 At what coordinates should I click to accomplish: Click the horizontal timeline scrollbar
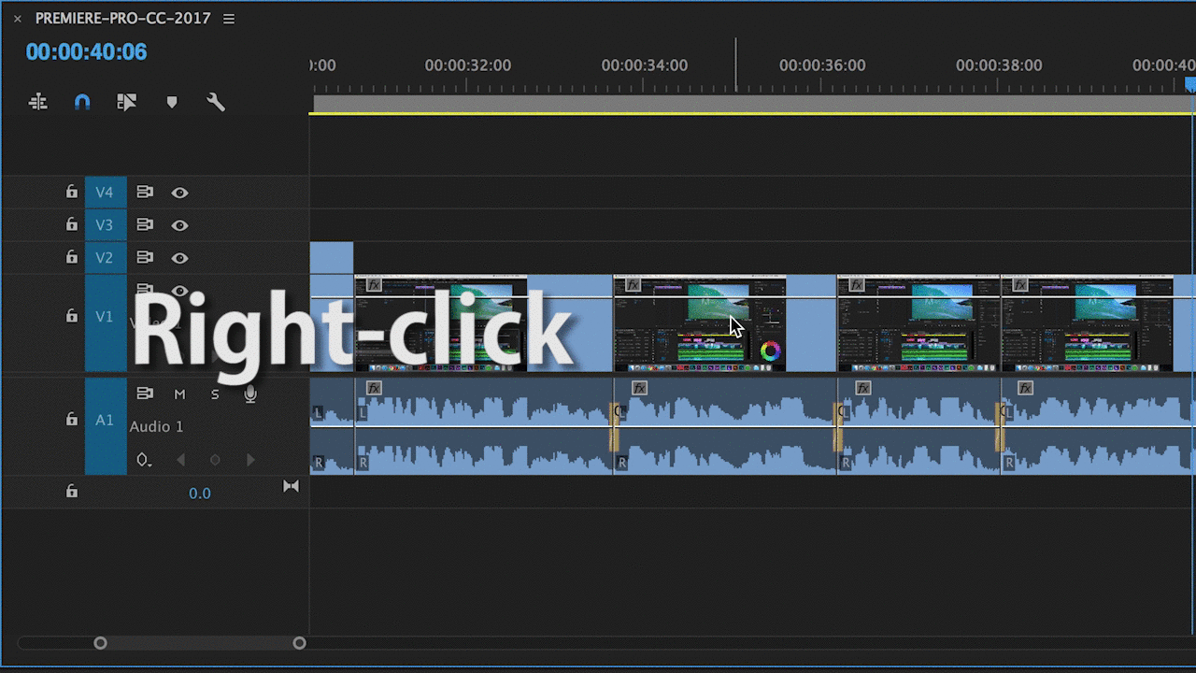(200, 642)
